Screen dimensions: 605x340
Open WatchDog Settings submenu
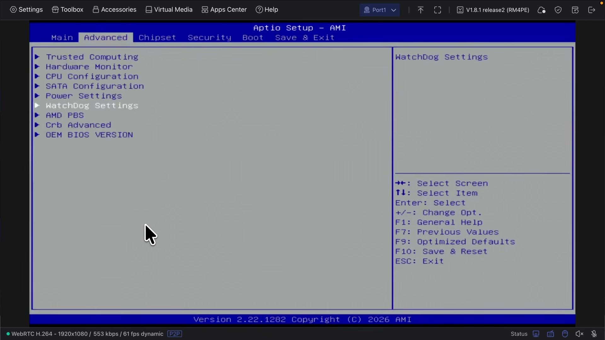[x=92, y=106]
